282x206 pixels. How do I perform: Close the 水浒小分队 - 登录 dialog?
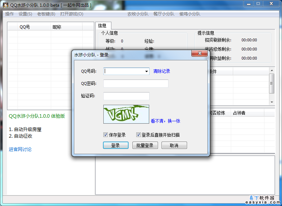199,54
